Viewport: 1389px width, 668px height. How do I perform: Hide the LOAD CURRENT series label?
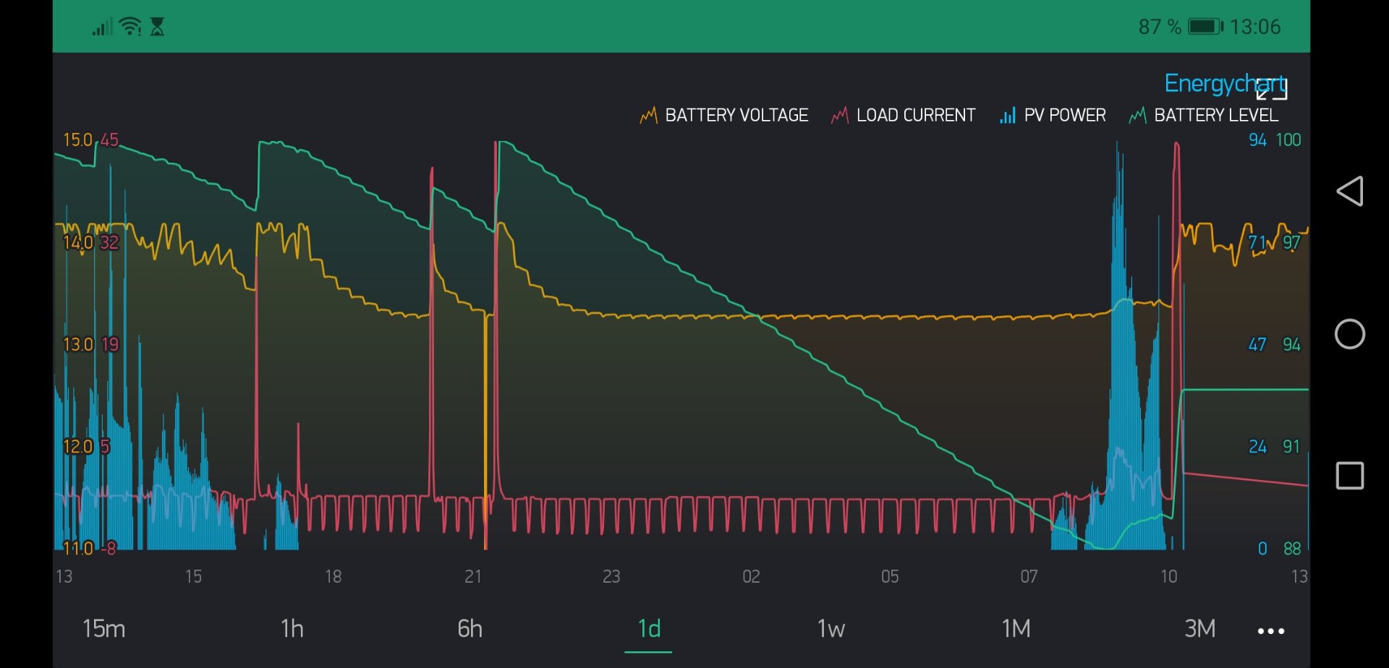[916, 116]
